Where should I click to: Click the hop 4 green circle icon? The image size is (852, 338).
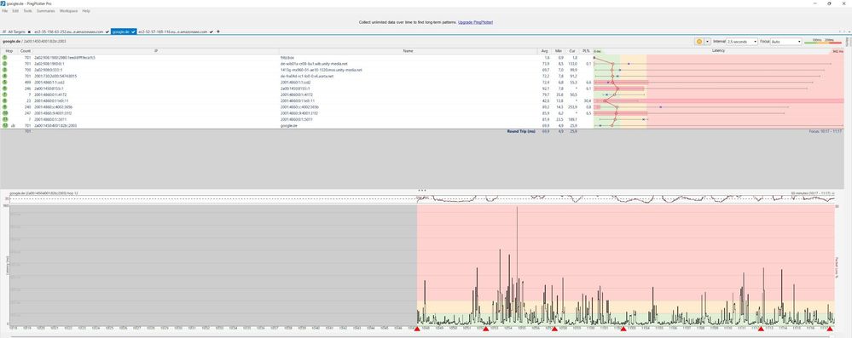point(5,76)
